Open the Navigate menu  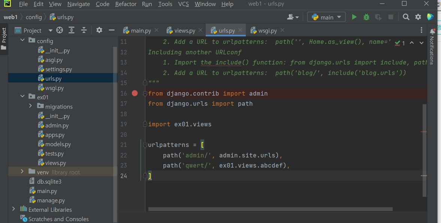pos(79,4)
